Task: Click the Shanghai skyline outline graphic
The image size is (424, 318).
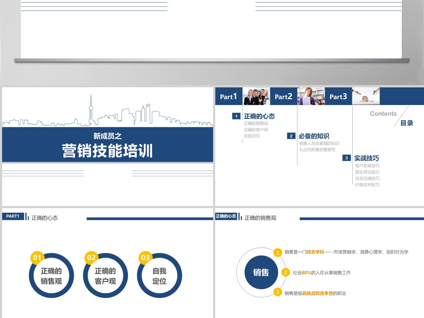Action: (107, 110)
